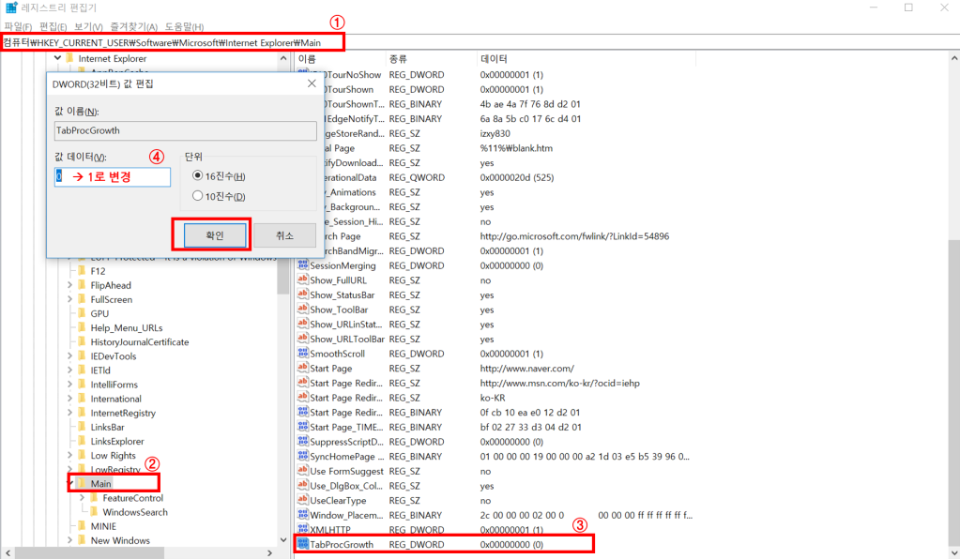960x559 pixels.
Task: Click the IEDevTools folder icon
Action: point(82,356)
